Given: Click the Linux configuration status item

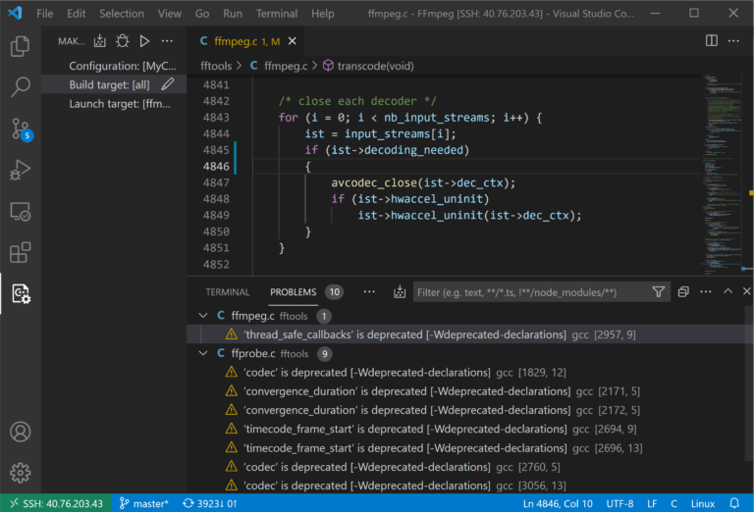Looking at the screenshot, I should [x=703, y=503].
